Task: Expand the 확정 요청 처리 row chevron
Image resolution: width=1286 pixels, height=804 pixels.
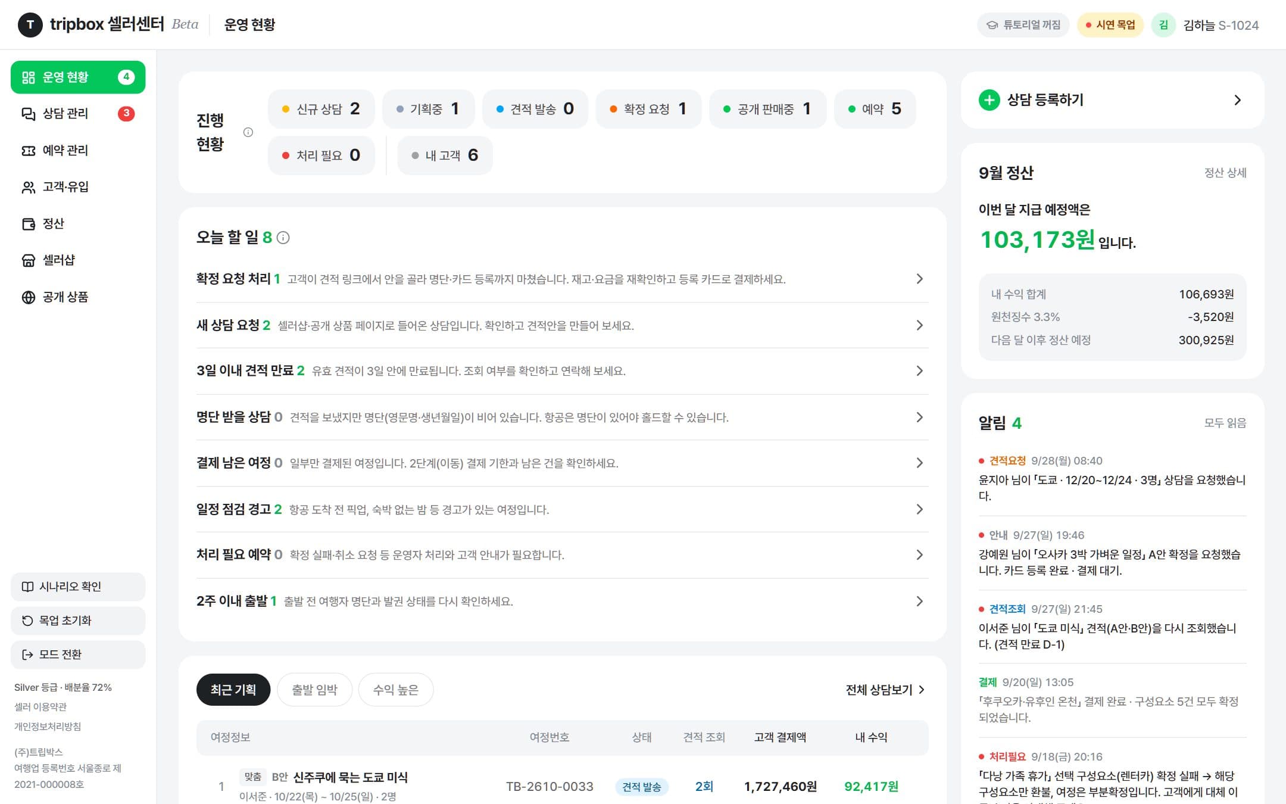Action: coord(919,279)
